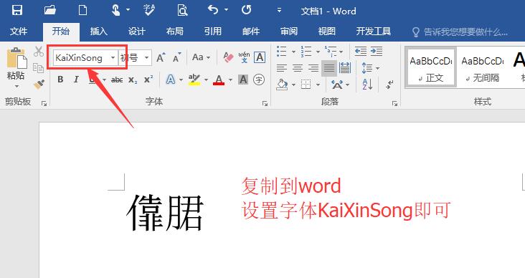The height and width of the screenshot is (278, 525).
Task: Open print preview icon
Action: [182, 10]
